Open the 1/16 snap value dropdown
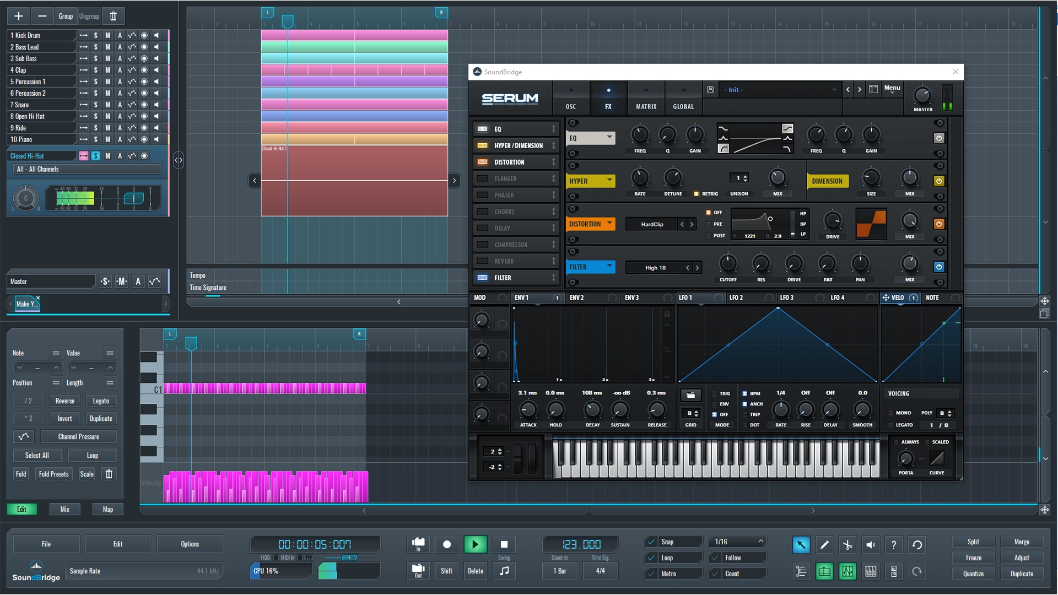Image resolution: width=1058 pixels, height=595 pixels. coord(738,542)
